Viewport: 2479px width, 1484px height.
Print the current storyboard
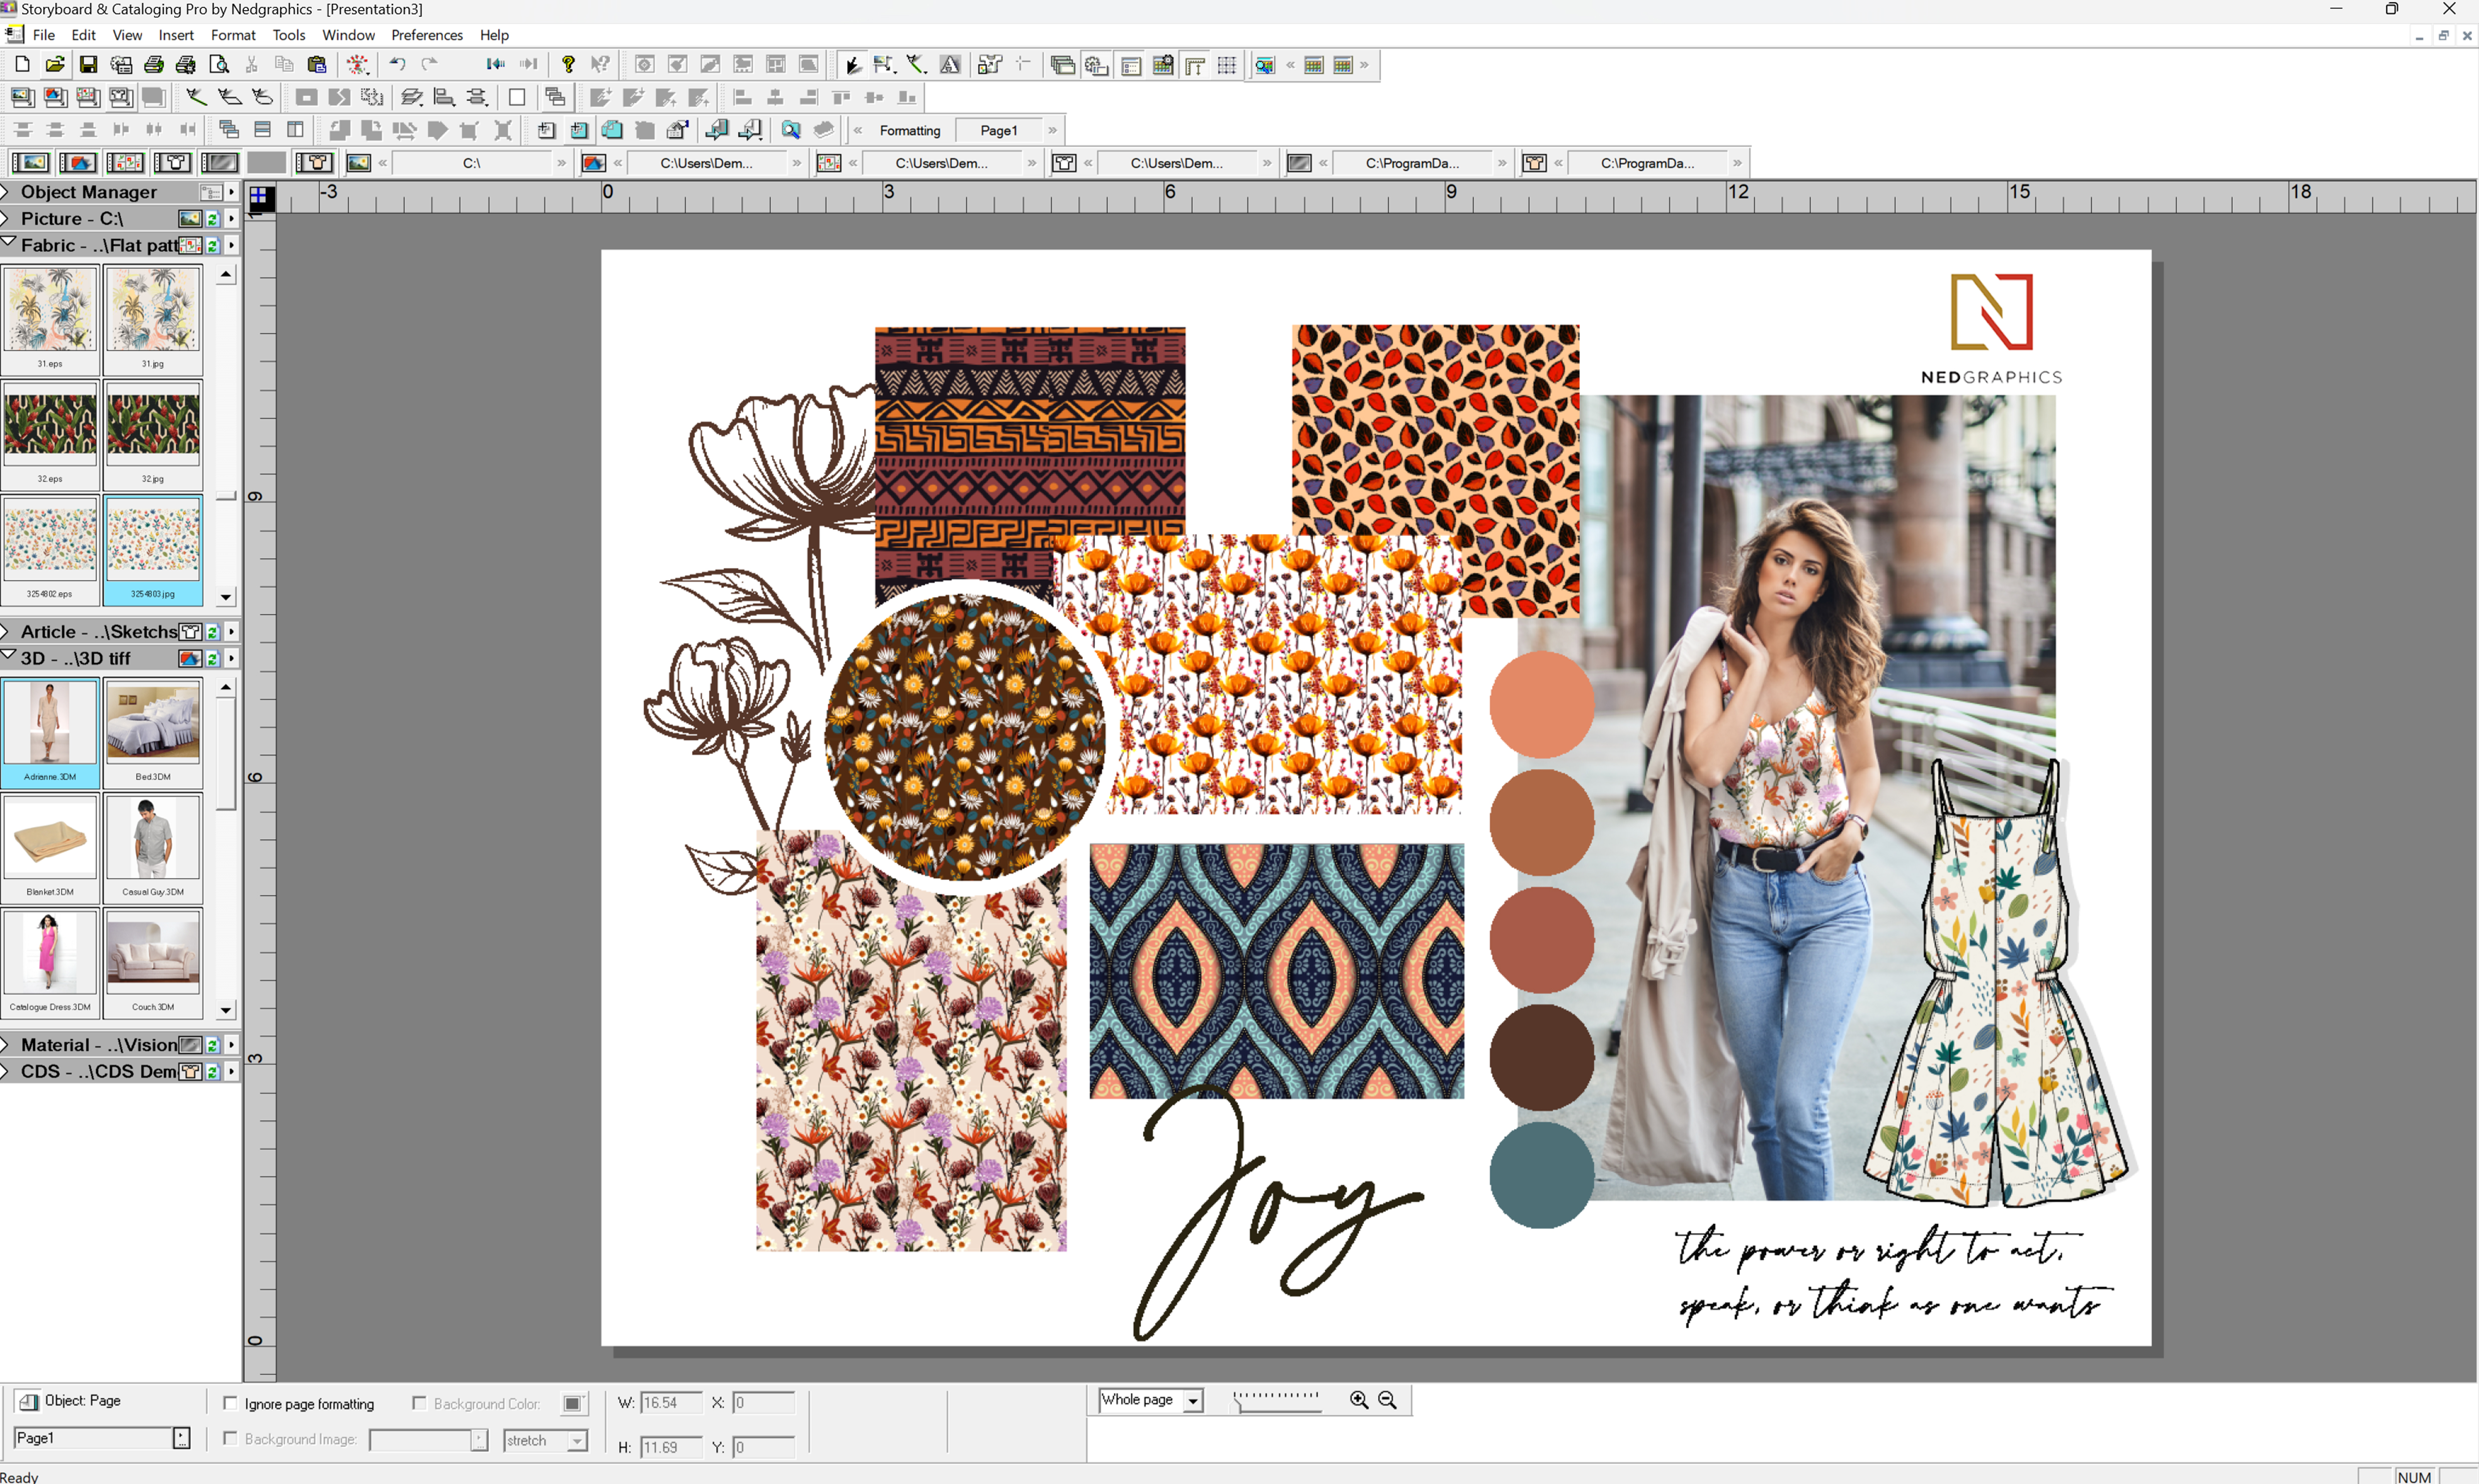coord(153,64)
